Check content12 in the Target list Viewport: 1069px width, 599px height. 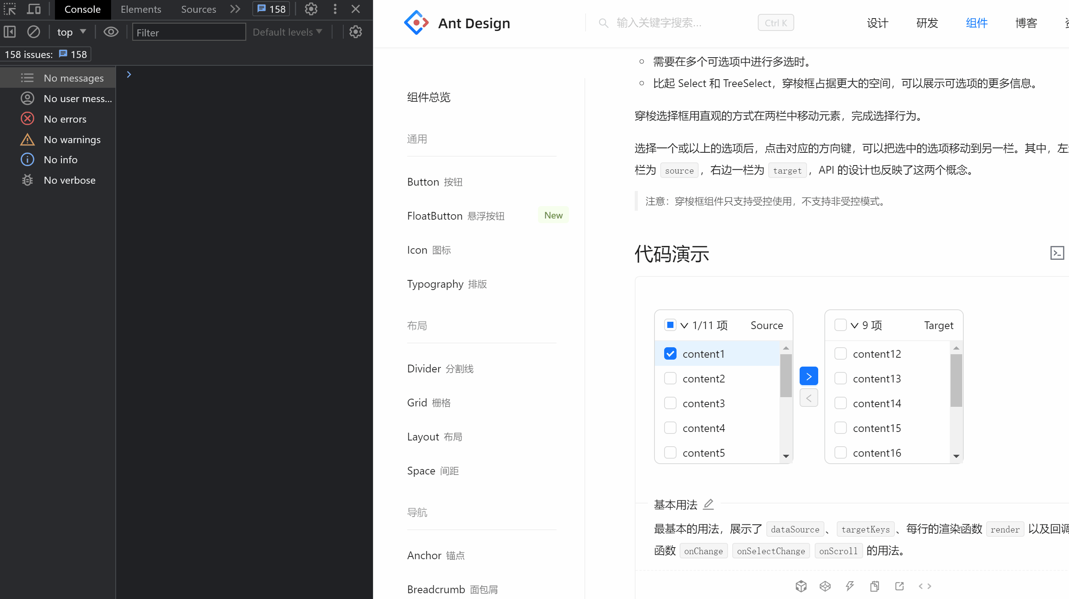[841, 353]
